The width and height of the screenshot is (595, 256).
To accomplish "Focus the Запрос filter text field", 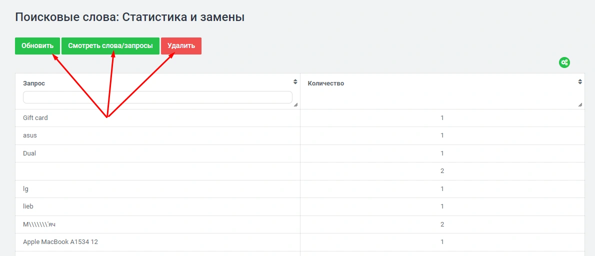I will tap(157, 97).
